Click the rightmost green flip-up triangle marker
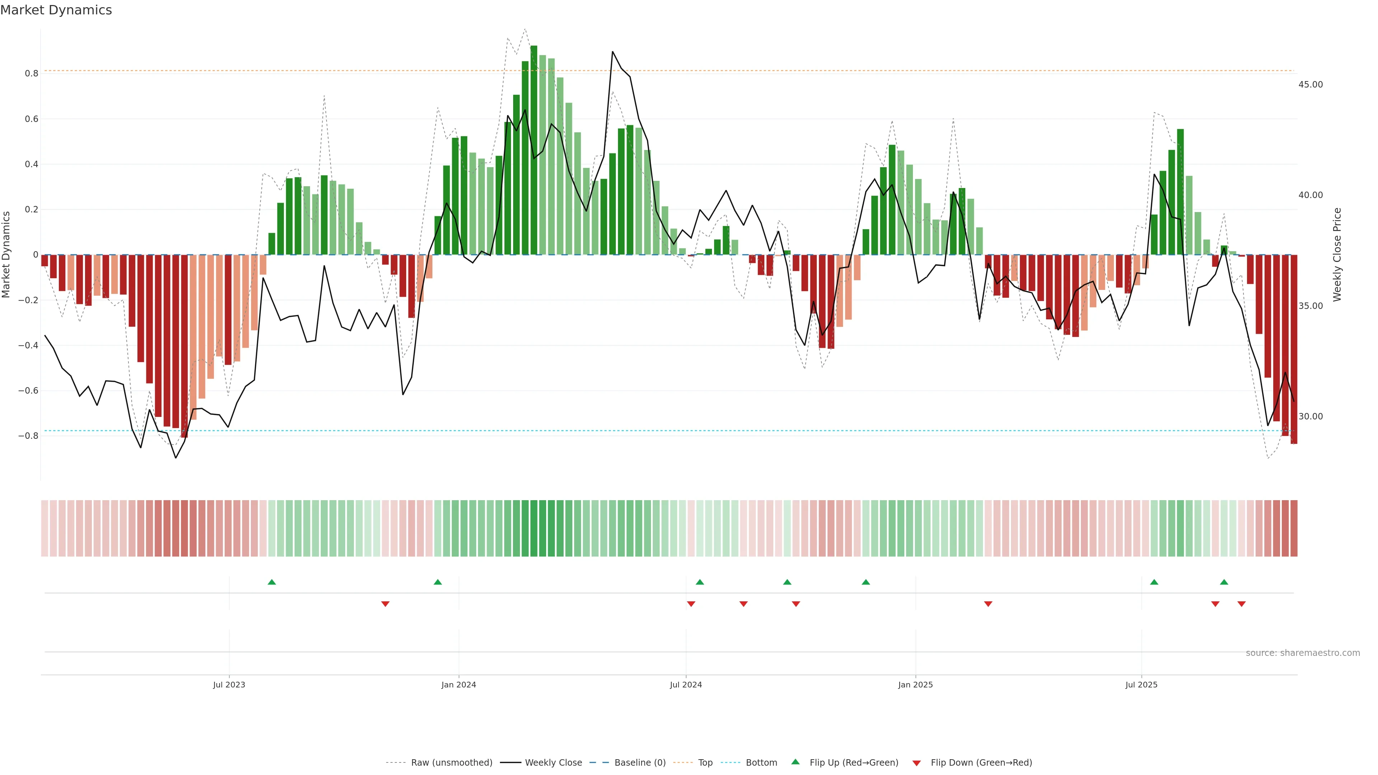Viewport: 1378px width, 775px height. coord(1224,582)
